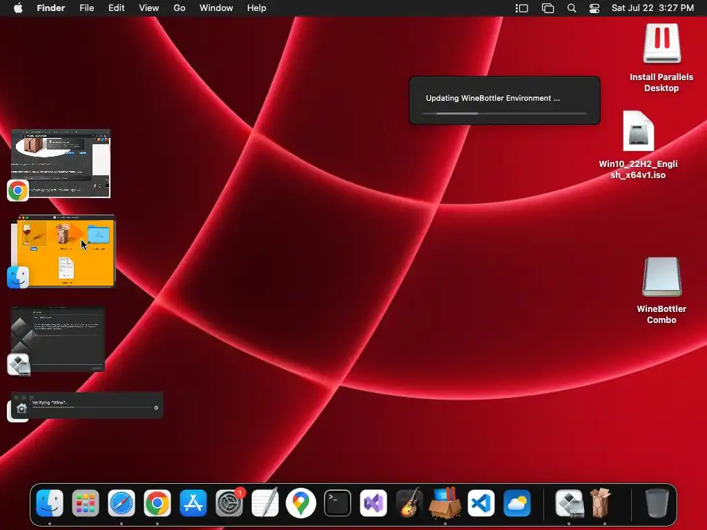Open Finder from the Dock
This screenshot has height=530, width=707.
(50, 503)
